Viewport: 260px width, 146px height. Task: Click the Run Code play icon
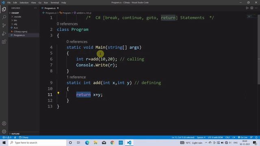[247, 8]
